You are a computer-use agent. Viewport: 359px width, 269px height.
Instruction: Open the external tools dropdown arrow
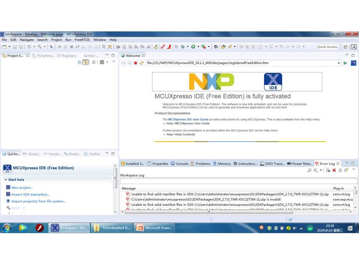point(209,47)
